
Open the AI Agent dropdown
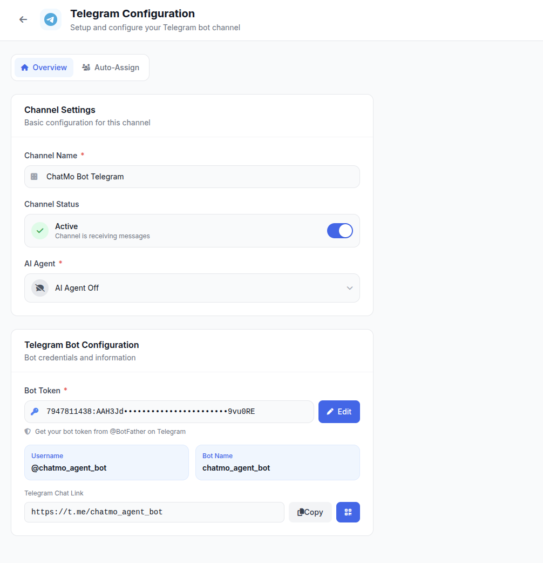tap(192, 288)
